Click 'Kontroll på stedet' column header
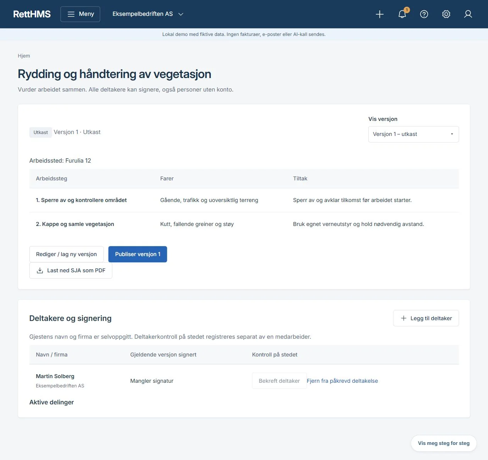Viewport: 488px width, 460px height. tap(274, 355)
